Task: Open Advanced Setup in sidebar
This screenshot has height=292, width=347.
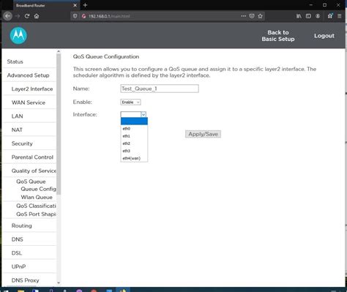Action: tap(28, 75)
